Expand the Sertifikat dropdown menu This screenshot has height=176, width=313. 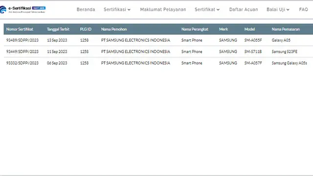click(207, 10)
